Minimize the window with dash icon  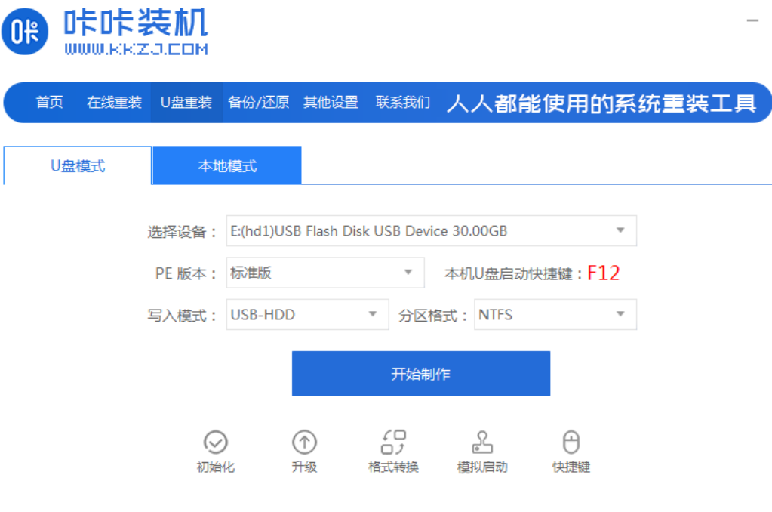point(752,20)
